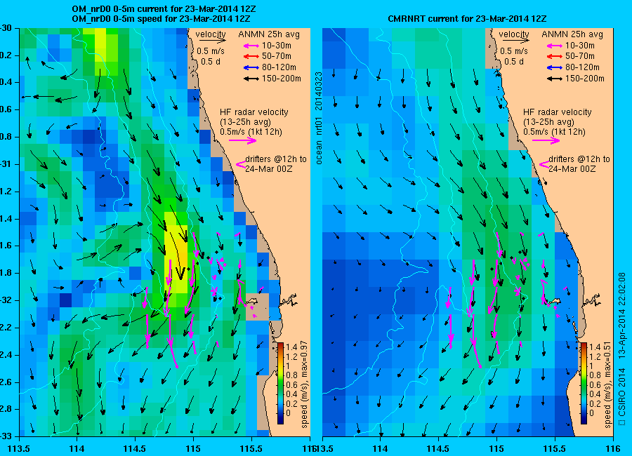Viewport: 632px width, 456px height.
Task: Click the '-33' latitude tick label
Action: 6,436
